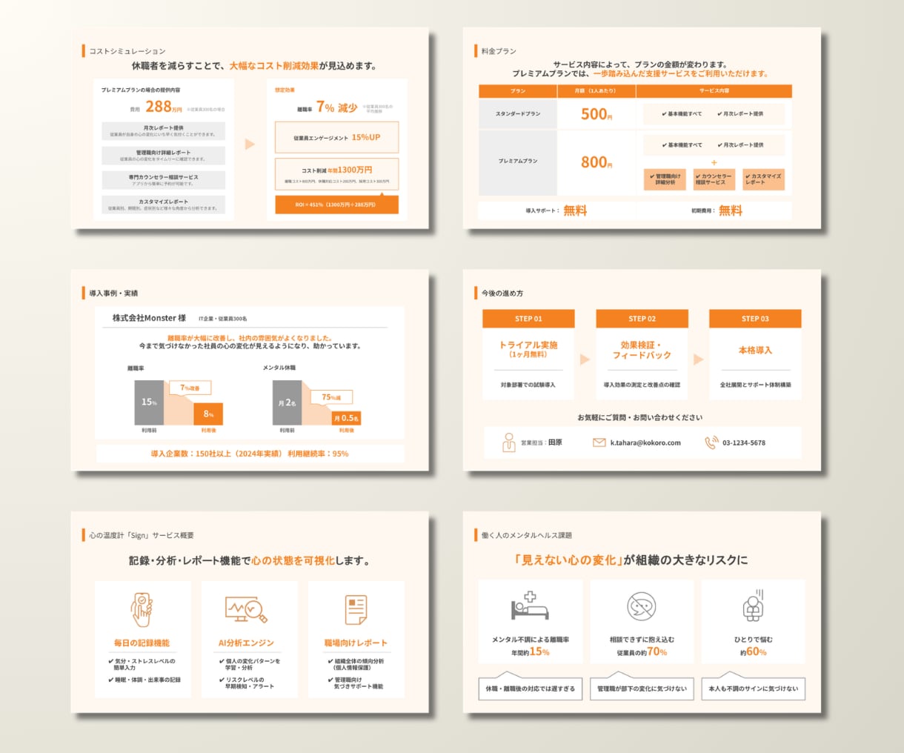Select the コストシミュレーション slide thumbnail
Screen dimensions: 904x753
click(250, 128)
